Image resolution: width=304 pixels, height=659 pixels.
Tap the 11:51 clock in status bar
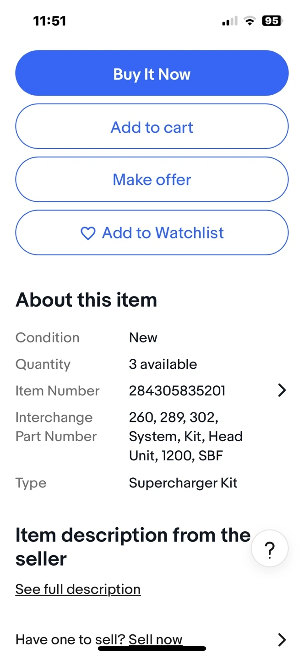pyautogui.click(x=49, y=21)
